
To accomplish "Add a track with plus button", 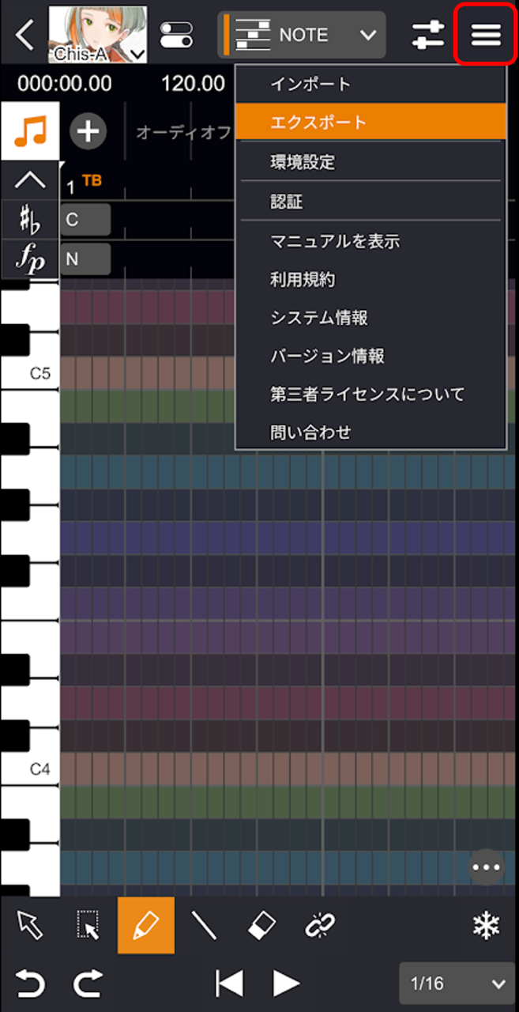I will pos(88,131).
